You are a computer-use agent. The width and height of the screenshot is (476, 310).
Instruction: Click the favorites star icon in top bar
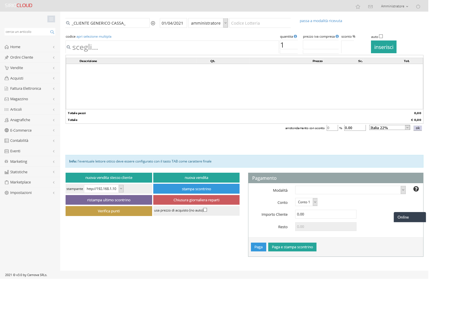[358, 7]
